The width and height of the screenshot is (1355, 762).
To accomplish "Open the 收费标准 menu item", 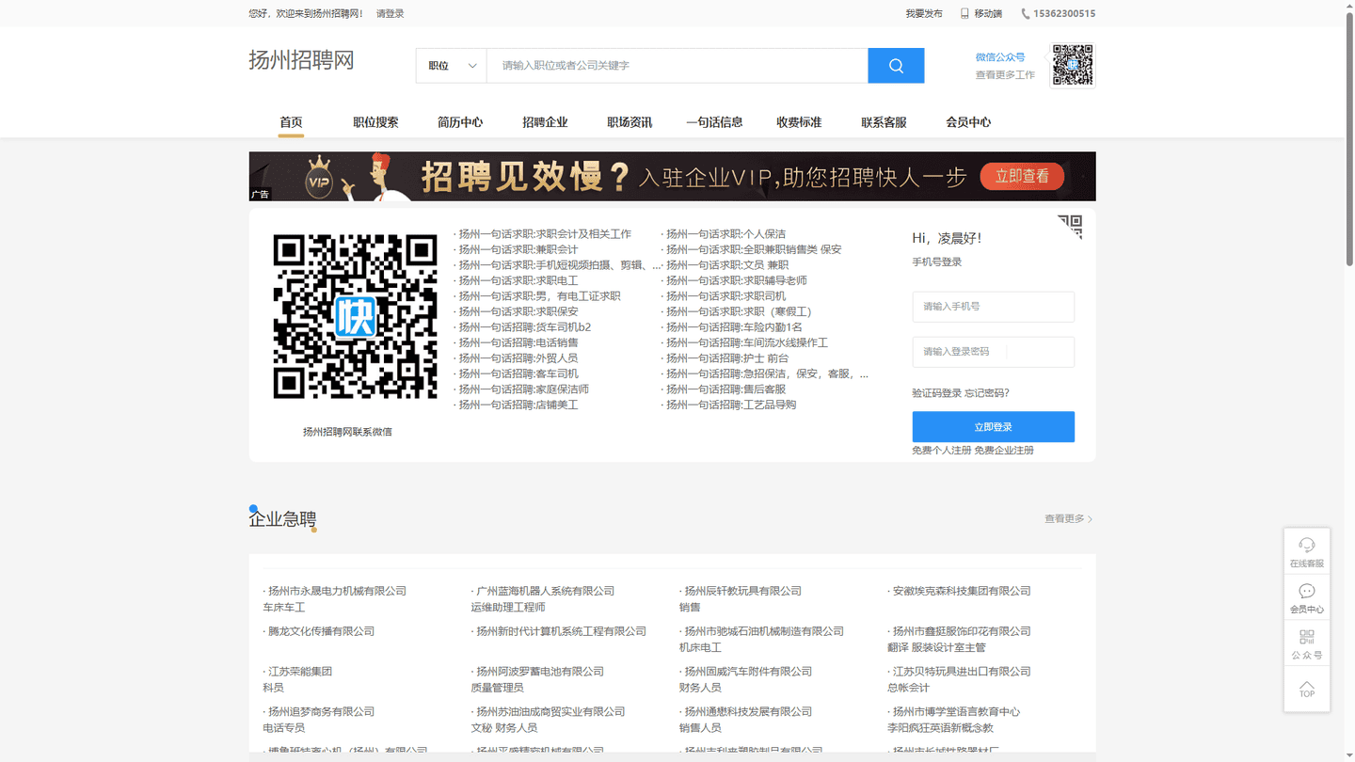I will pyautogui.click(x=799, y=122).
